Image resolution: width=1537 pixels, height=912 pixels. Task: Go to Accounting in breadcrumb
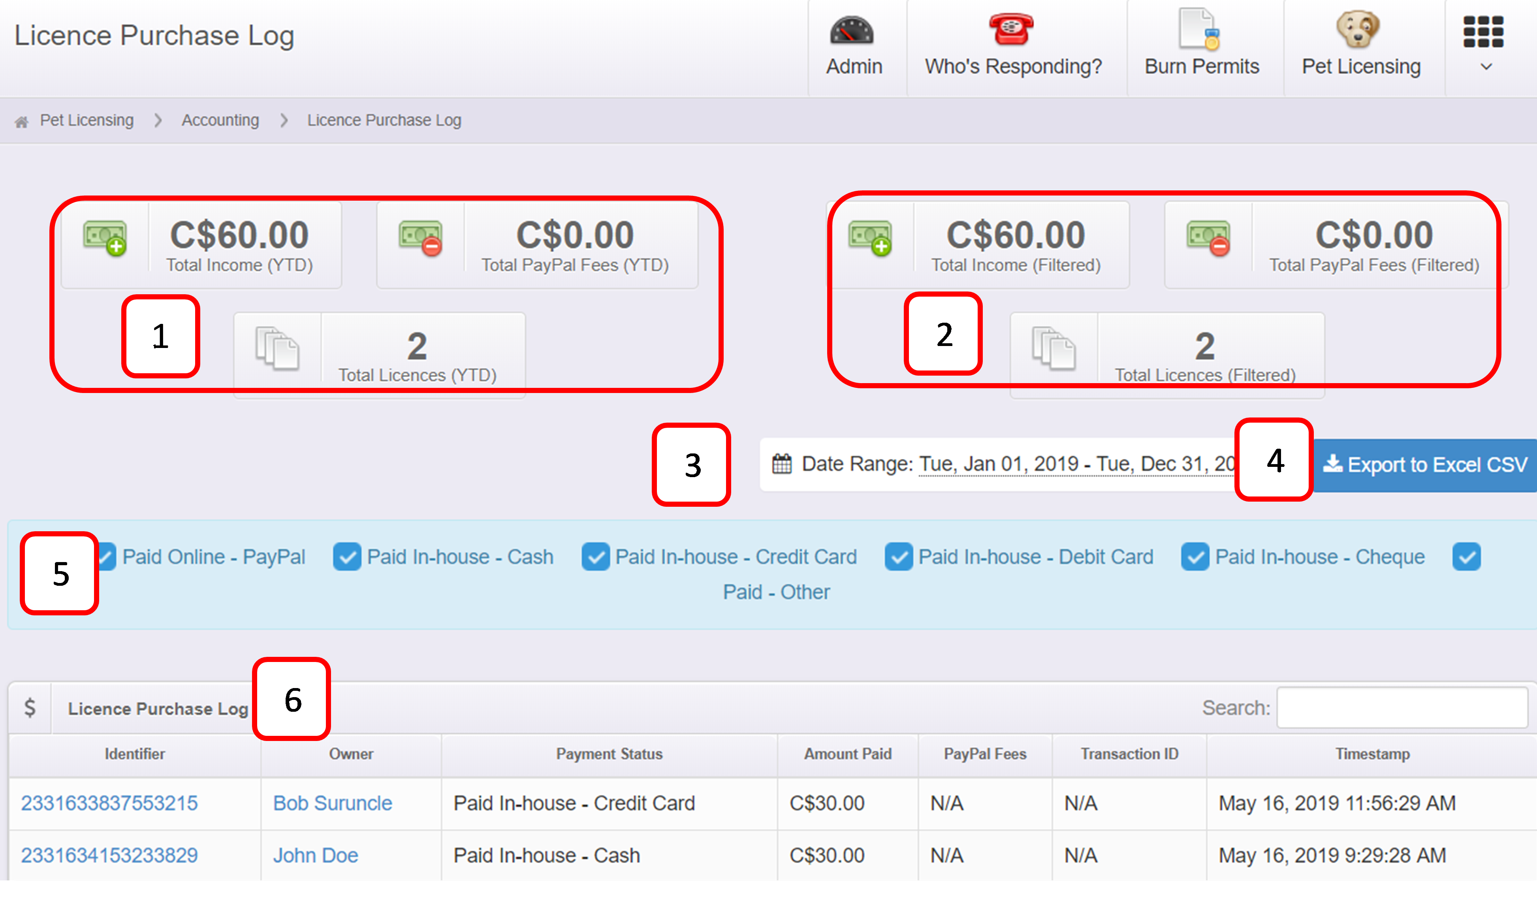(x=220, y=120)
